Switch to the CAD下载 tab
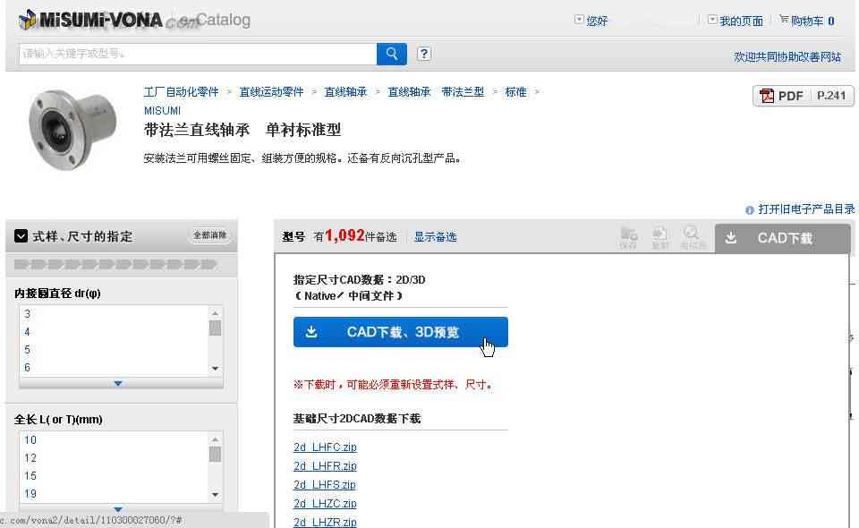The image size is (859, 528). (x=782, y=238)
